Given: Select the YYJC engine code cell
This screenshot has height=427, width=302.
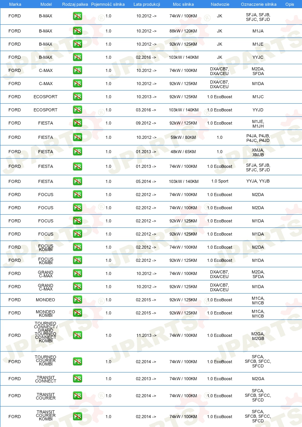Looking at the screenshot, I should click(258, 57).
